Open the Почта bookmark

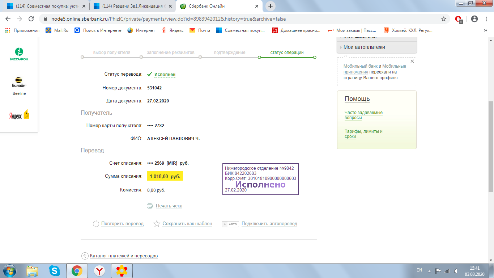click(200, 30)
